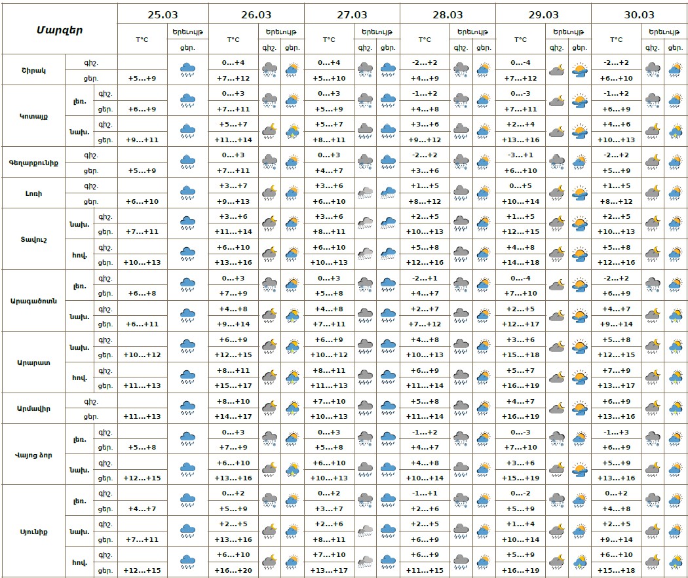The width and height of the screenshot is (688, 578).
Task: Click Armavir's sunny daytime icon for 29.03
Action: point(579,408)
